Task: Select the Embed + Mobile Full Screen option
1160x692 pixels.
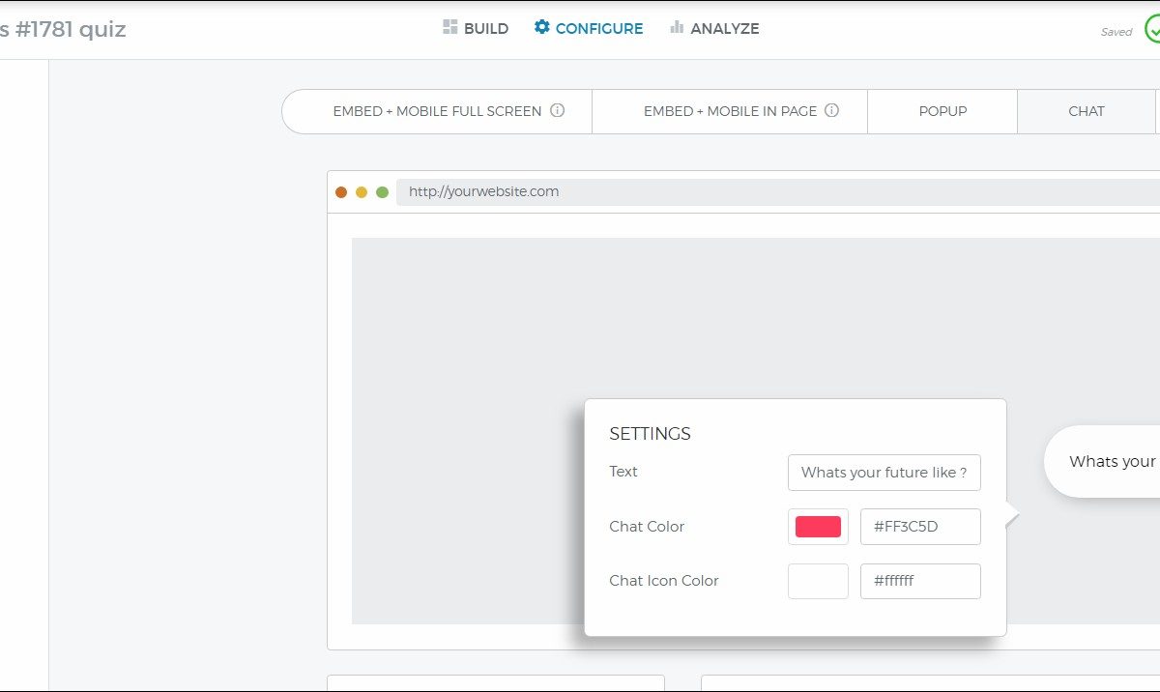Action: (x=437, y=111)
